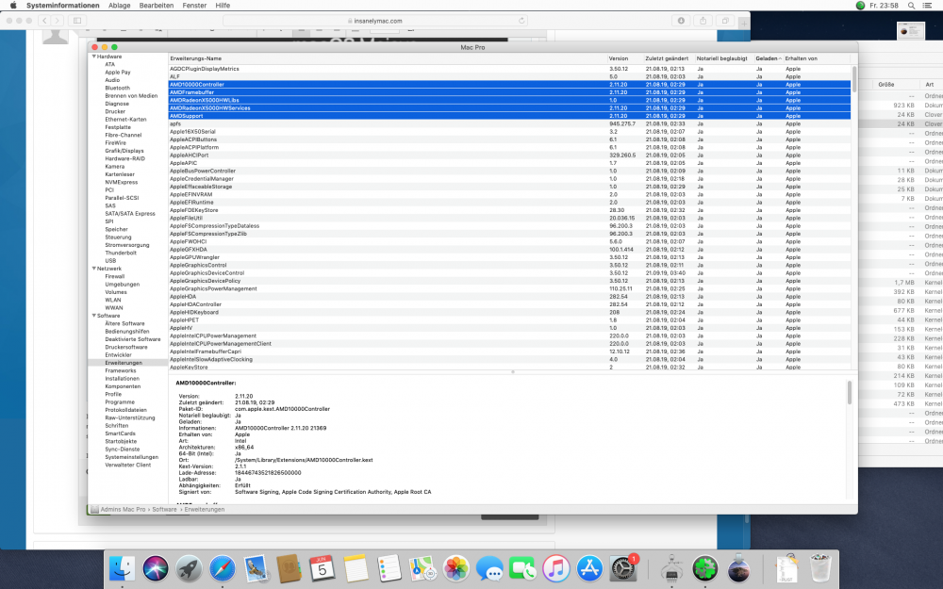Switch to Safari via dock compass icon
The width and height of the screenshot is (943, 589).
223,568
